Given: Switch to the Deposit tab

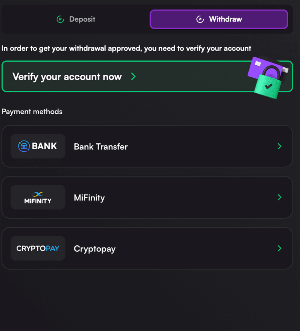Looking at the screenshot, I should [x=76, y=19].
